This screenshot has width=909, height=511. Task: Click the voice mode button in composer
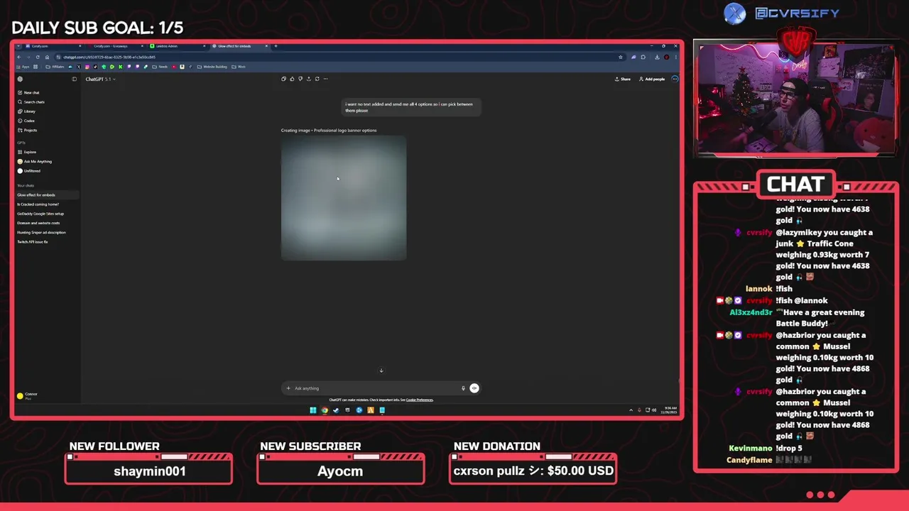(x=474, y=388)
